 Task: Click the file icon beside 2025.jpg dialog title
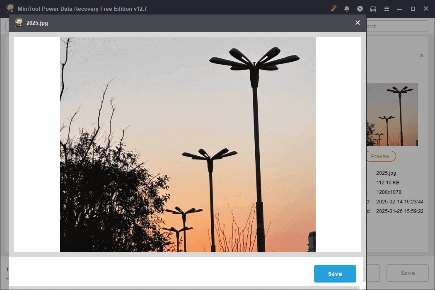point(18,23)
